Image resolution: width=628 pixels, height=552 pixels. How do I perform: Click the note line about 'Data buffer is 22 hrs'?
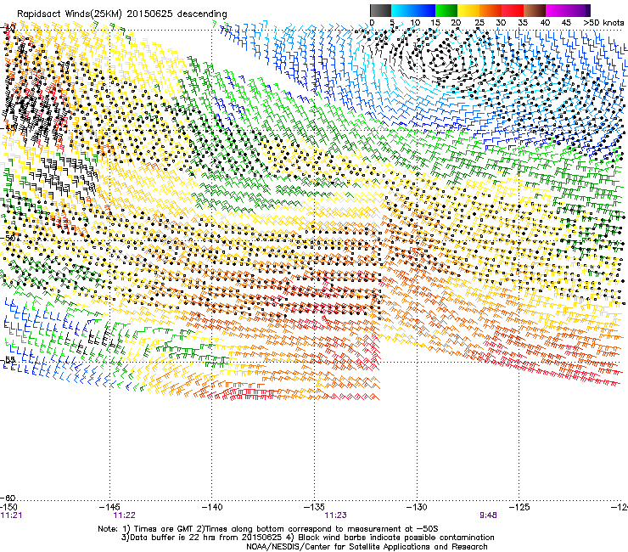tap(307, 538)
